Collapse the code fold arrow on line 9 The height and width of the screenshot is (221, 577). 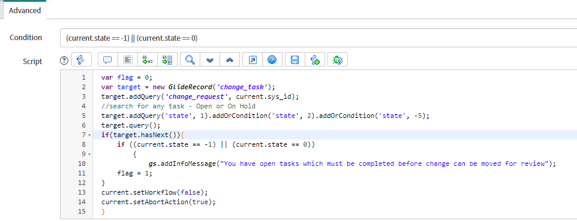(x=89, y=155)
